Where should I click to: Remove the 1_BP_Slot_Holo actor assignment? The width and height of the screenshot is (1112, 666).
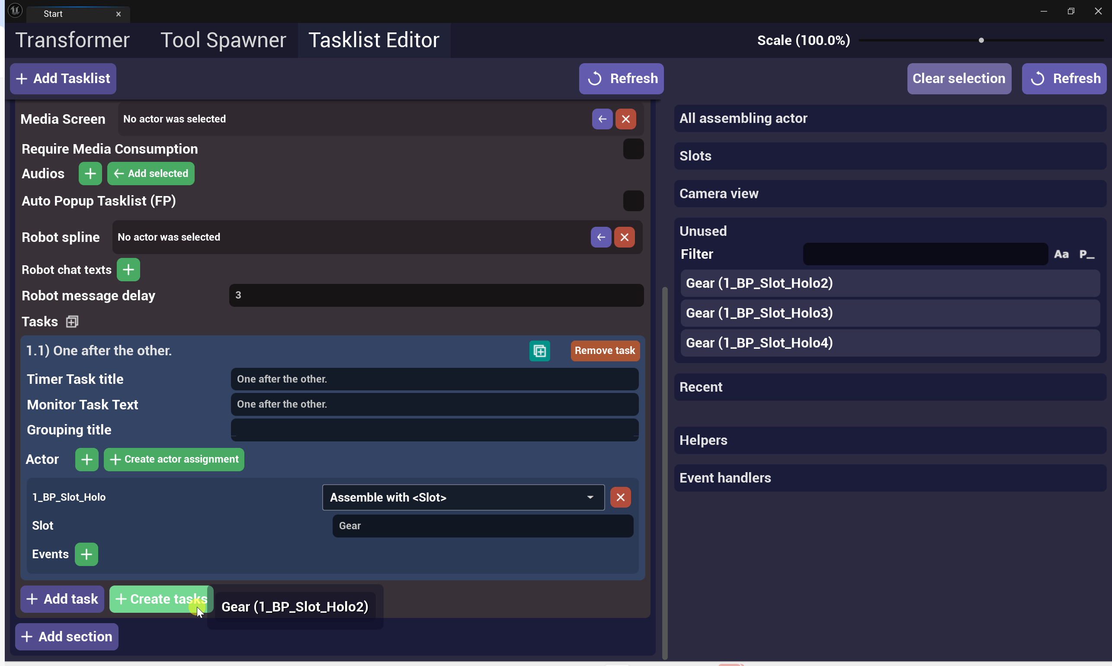620,497
